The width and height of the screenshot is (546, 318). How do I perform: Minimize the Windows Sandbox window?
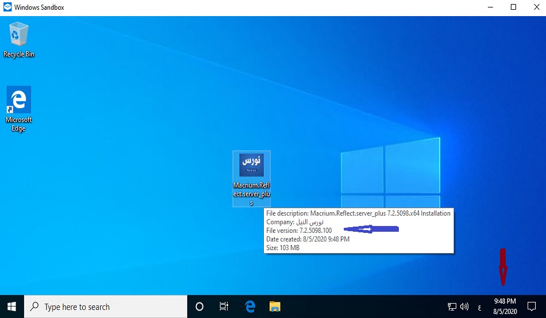pos(491,7)
